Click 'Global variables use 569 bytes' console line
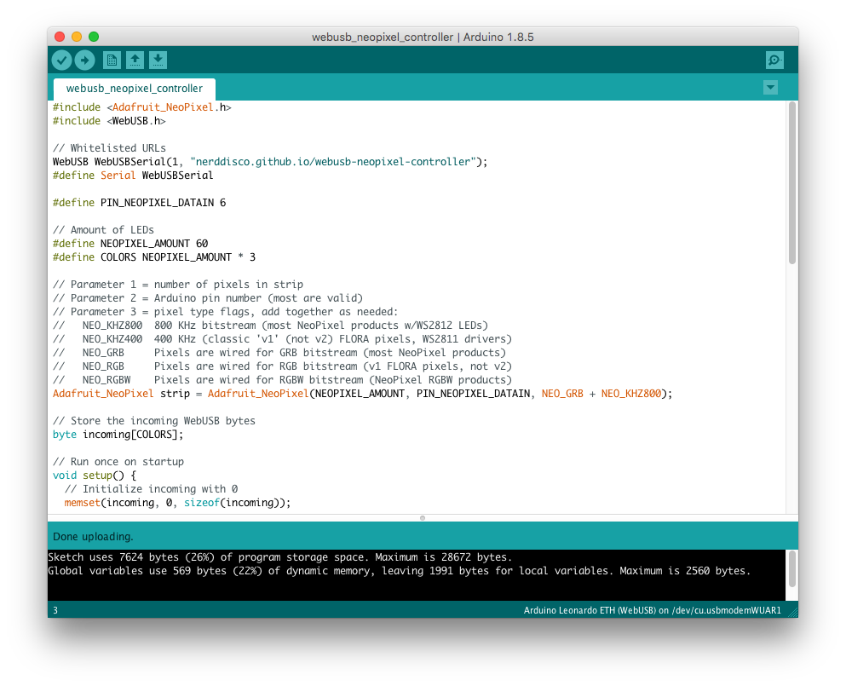Viewport: 846px width, 686px height. (x=400, y=571)
